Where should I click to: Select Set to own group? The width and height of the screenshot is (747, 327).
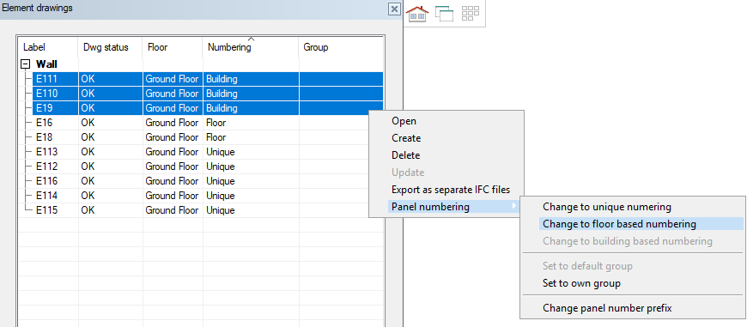[x=581, y=283]
